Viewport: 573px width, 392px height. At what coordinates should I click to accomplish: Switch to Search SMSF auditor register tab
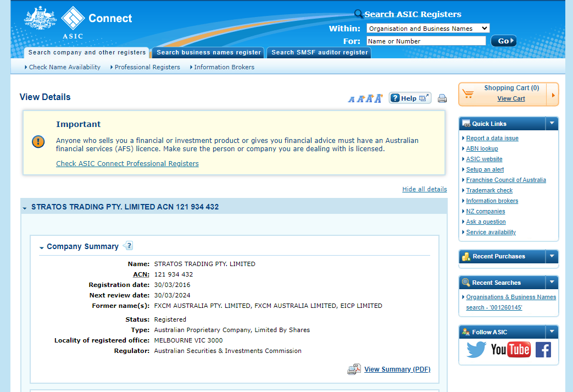coord(319,53)
